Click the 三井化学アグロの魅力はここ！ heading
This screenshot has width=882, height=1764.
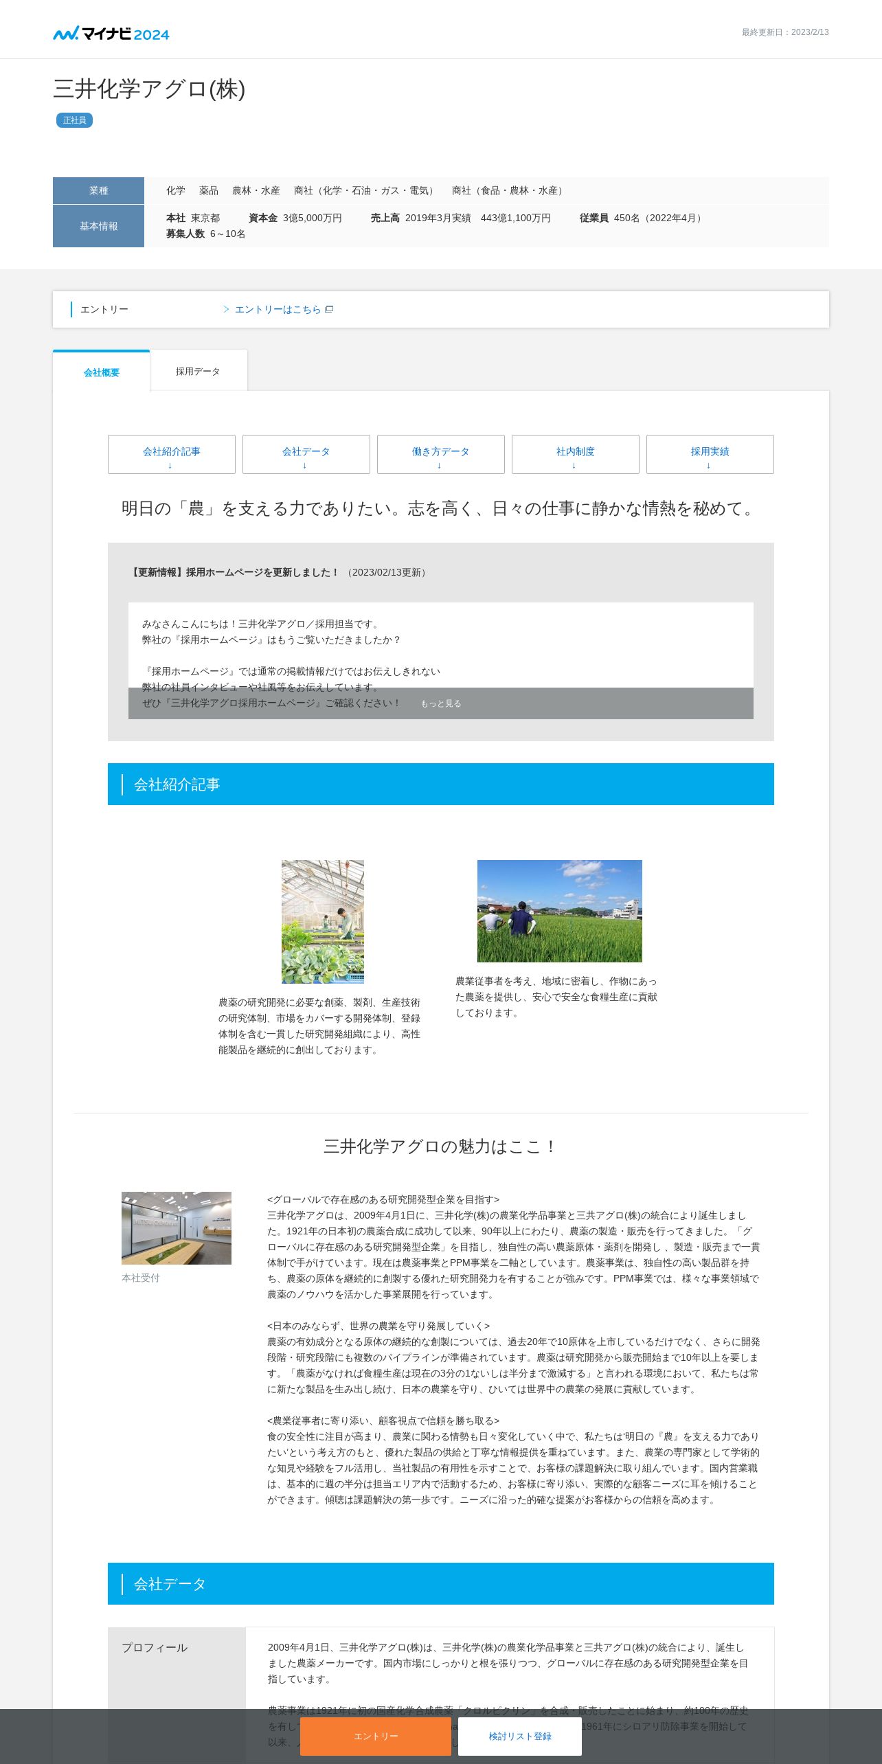tap(441, 1146)
